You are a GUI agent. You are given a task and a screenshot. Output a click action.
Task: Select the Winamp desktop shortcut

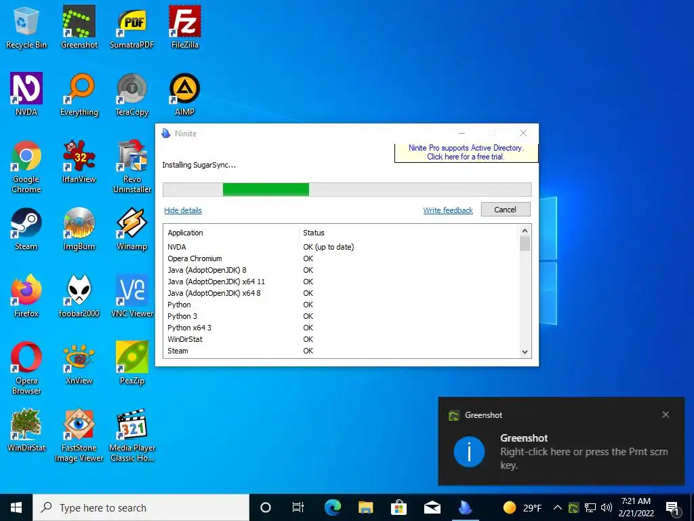tap(132, 229)
